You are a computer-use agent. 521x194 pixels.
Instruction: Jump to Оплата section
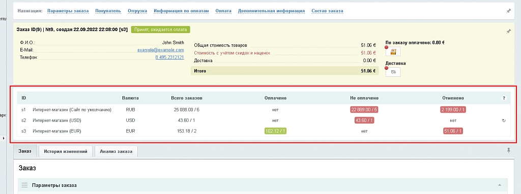223,11
